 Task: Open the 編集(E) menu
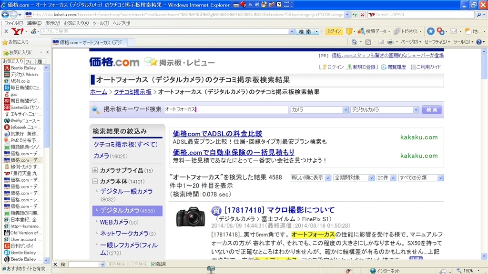pyautogui.click(x=34, y=23)
